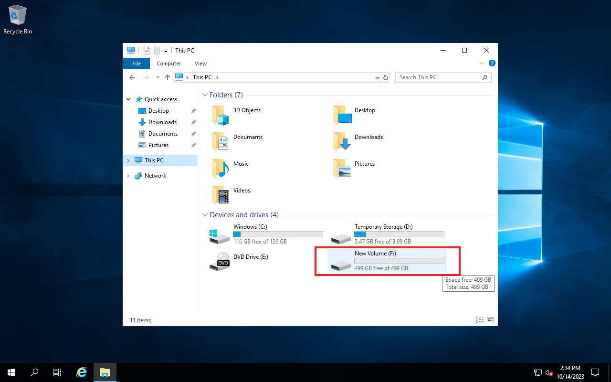
Task: Expand the ribbon using the chevron
Action: 482,63
